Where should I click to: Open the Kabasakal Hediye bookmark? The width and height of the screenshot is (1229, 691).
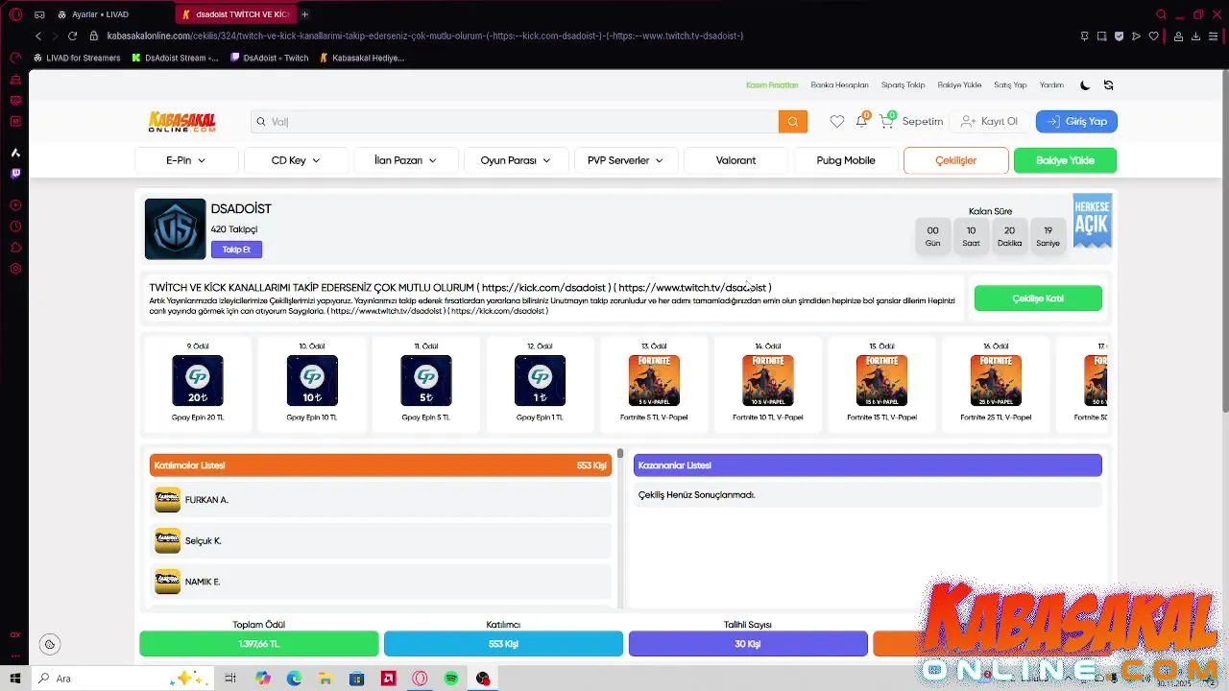point(362,58)
